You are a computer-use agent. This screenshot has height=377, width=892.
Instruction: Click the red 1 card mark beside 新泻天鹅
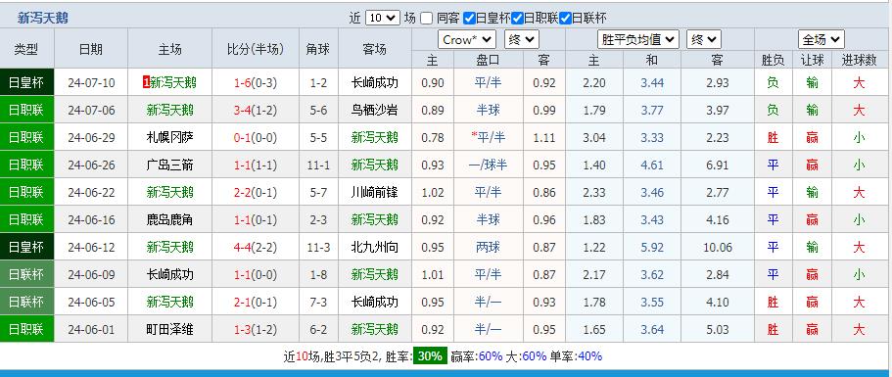(x=146, y=83)
